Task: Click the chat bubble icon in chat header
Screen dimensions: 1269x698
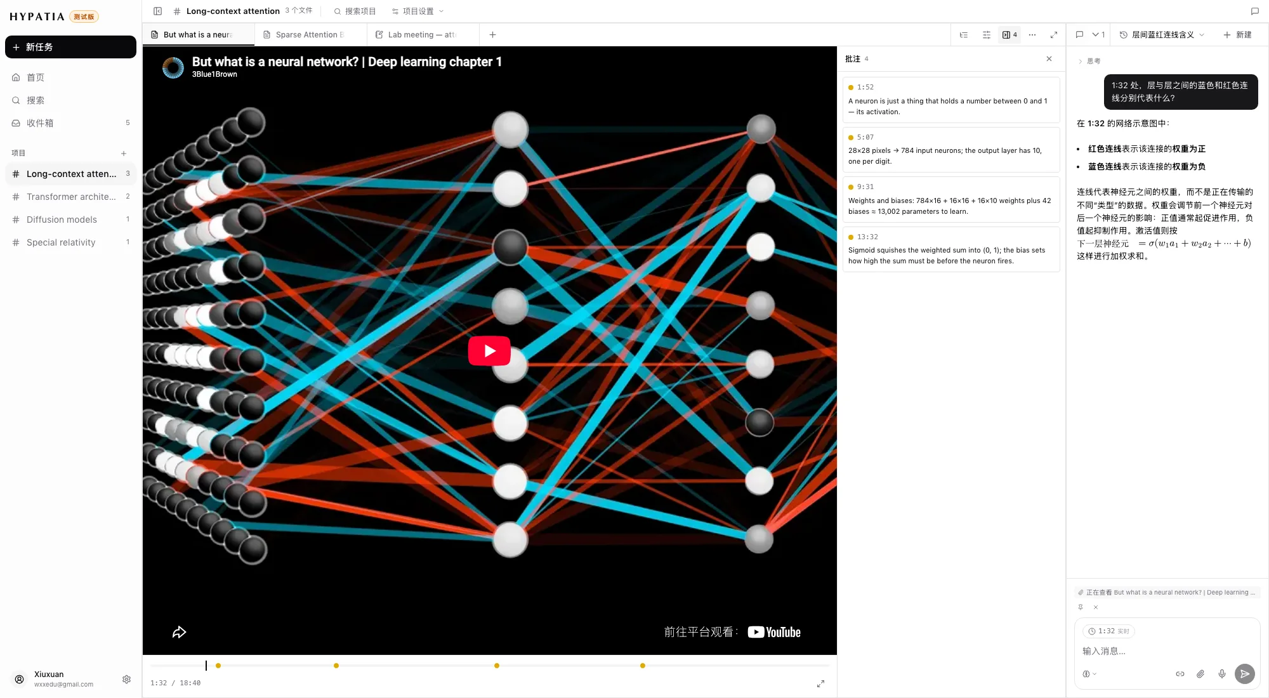Action: [x=1079, y=35]
